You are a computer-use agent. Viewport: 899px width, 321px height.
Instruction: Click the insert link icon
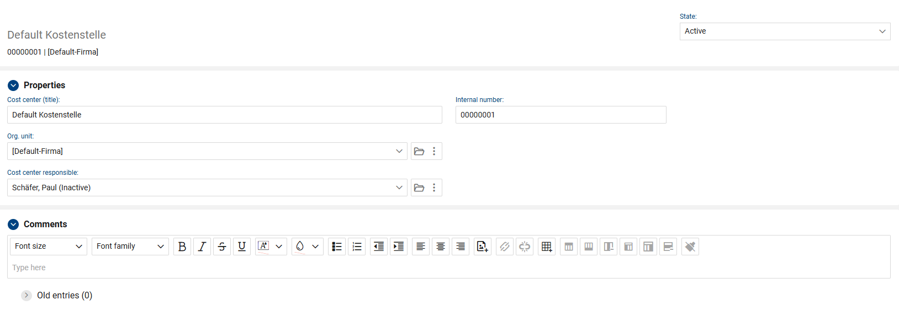click(x=505, y=247)
